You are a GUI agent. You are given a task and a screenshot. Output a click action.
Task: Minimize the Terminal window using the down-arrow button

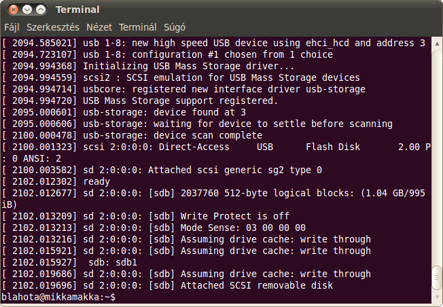[x=27, y=10]
